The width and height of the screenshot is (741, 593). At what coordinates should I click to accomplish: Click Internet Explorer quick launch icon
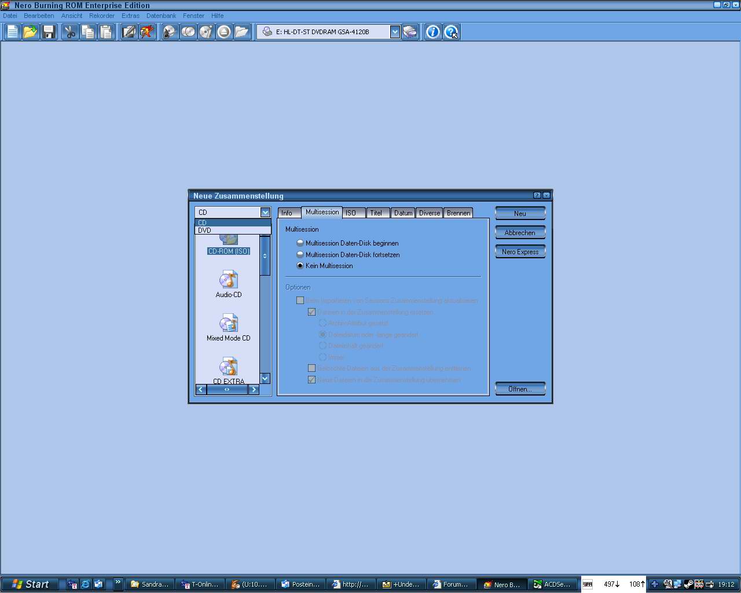(x=85, y=584)
